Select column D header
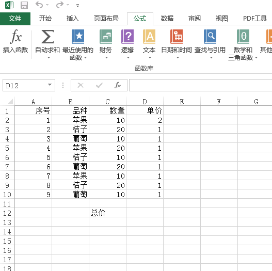 tap(145, 102)
